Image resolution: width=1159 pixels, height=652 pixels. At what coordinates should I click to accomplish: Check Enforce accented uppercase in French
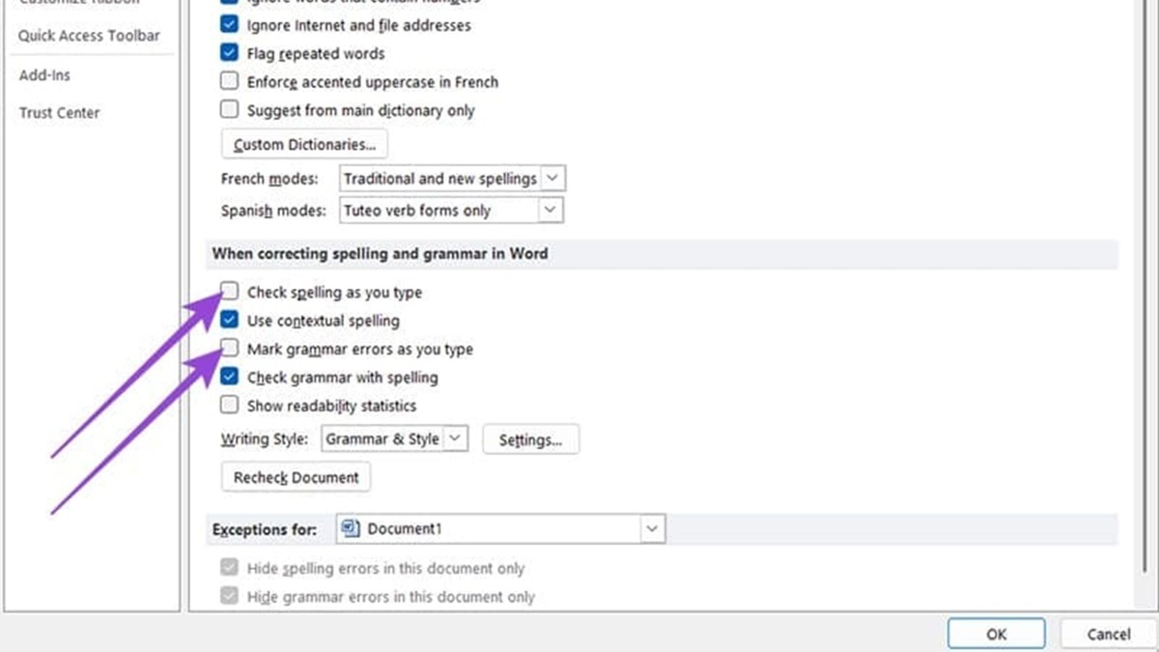[x=230, y=82]
